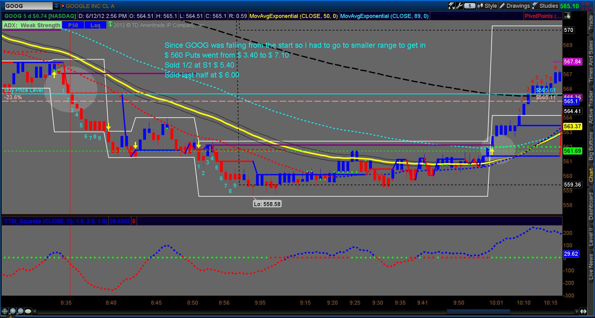Image resolution: width=595 pixels, height=318 pixels.
Task: Click the magenta 567.84 price bubble
Action: coord(572,62)
